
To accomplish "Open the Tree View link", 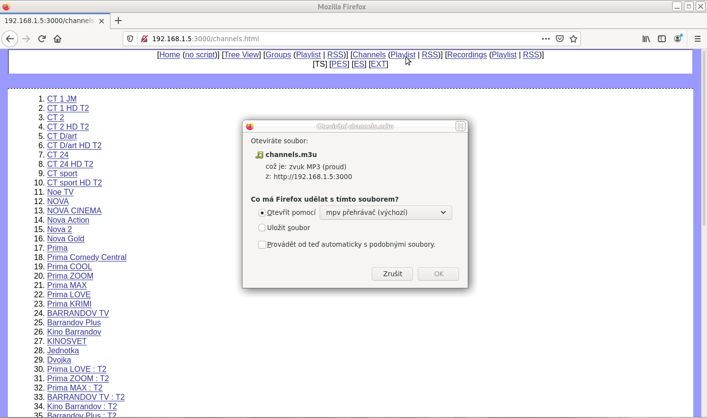I will point(242,55).
